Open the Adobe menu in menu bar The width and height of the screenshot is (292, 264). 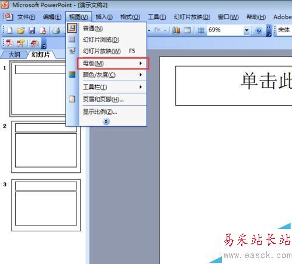point(282,17)
